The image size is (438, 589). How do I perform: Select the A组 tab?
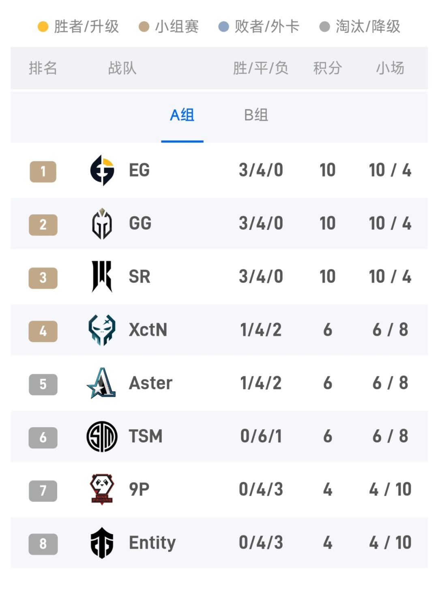click(182, 116)
